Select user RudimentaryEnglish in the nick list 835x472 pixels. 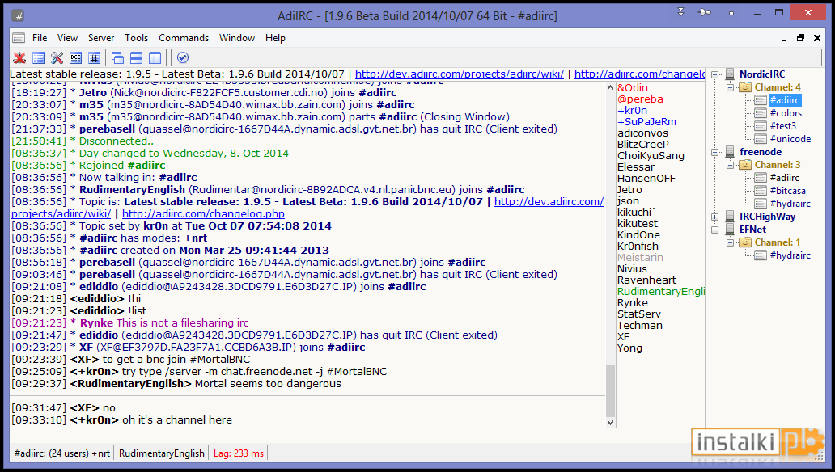(x=661, y=292)
